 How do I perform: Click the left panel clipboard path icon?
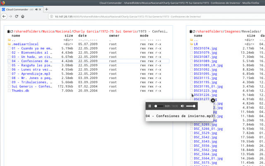pyautogui.click(x=9, y=31)
